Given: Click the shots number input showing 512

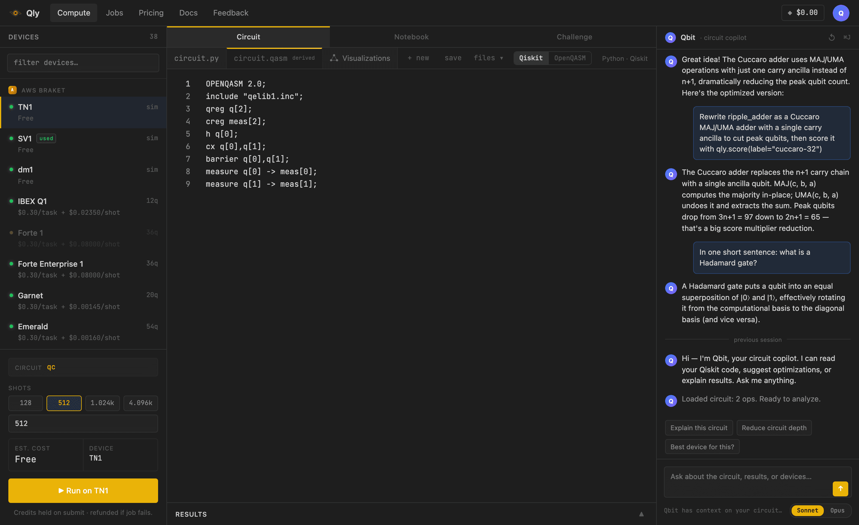Looking at the screenshot, I should pyautogui.click(x=83, y=424).
